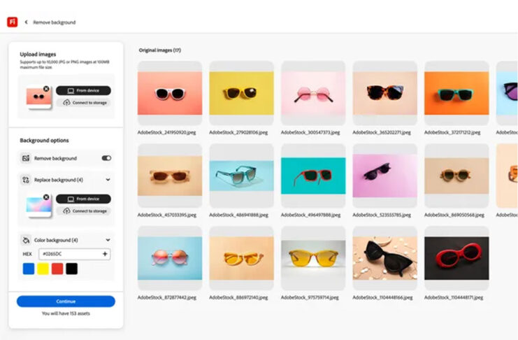Image resolution: width=518 pixels, height=340 pixels.
Task: Click the Remove background option icon
Action: 26,158
